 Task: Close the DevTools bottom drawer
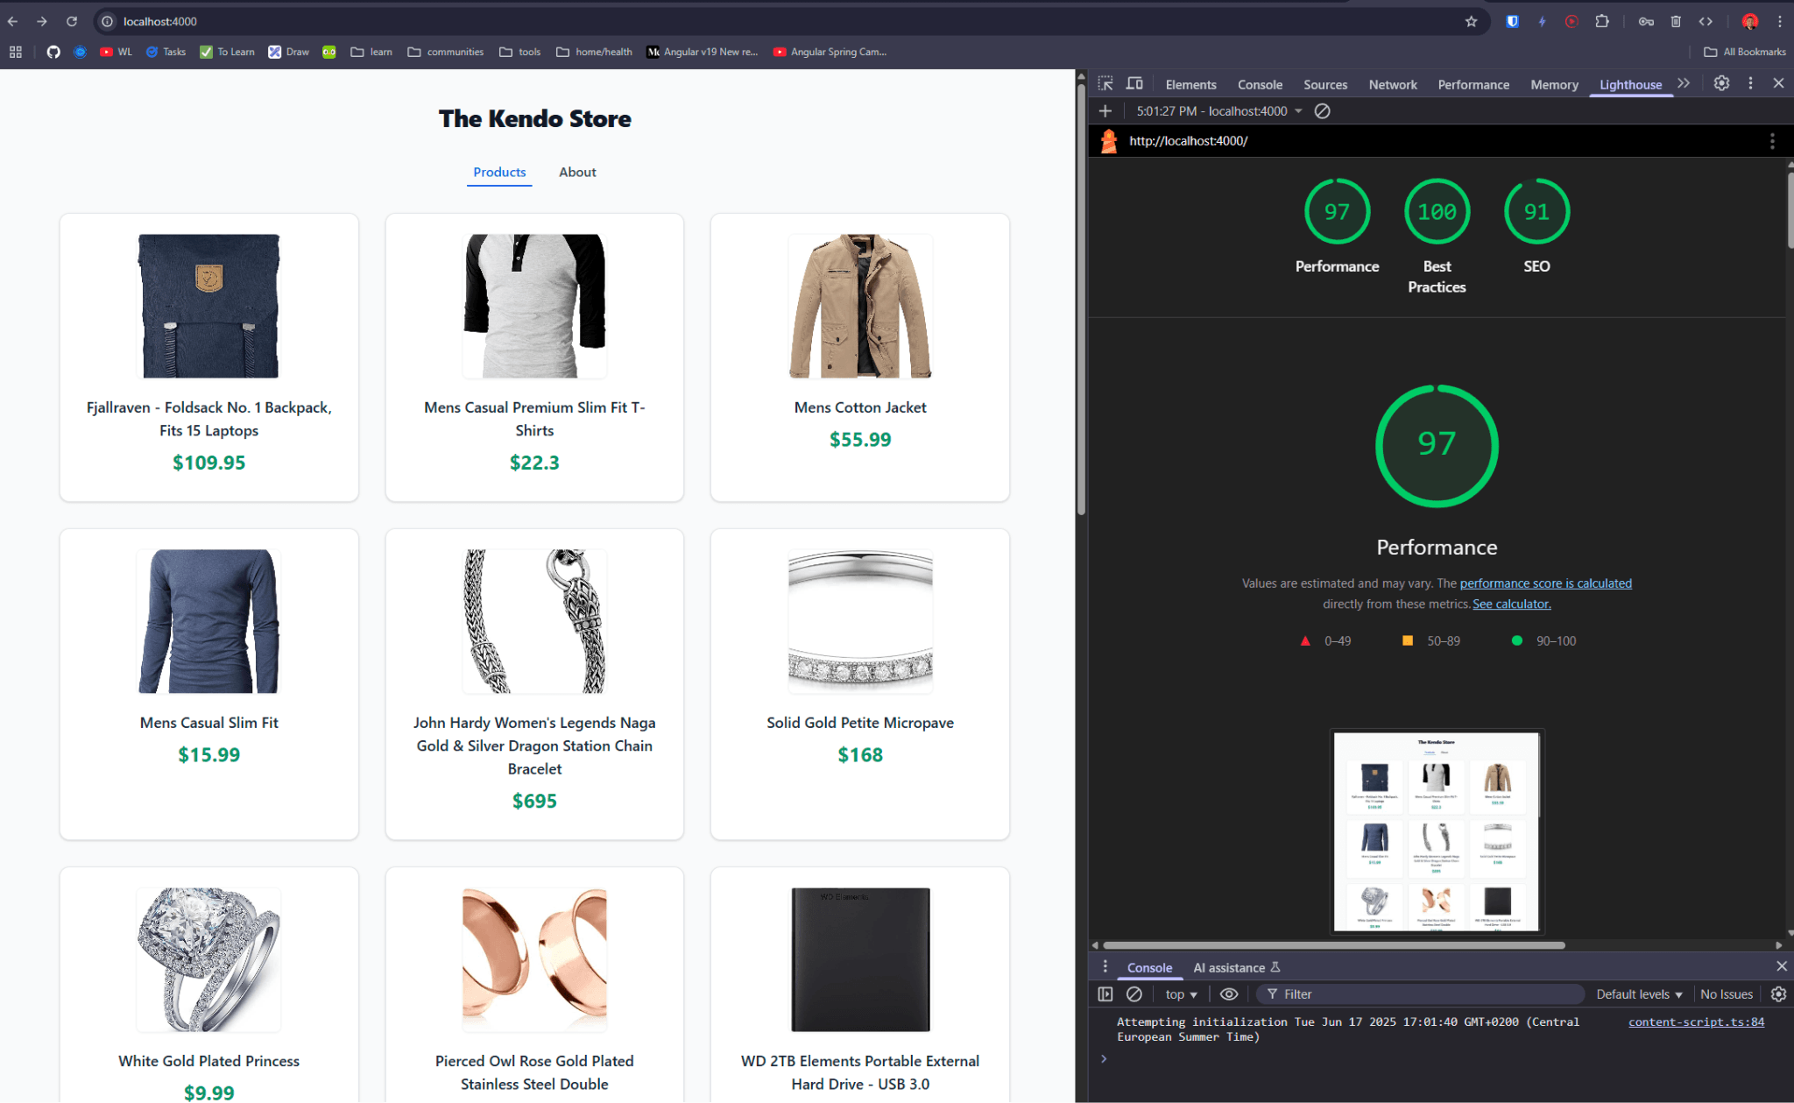tap(1781, 966)
